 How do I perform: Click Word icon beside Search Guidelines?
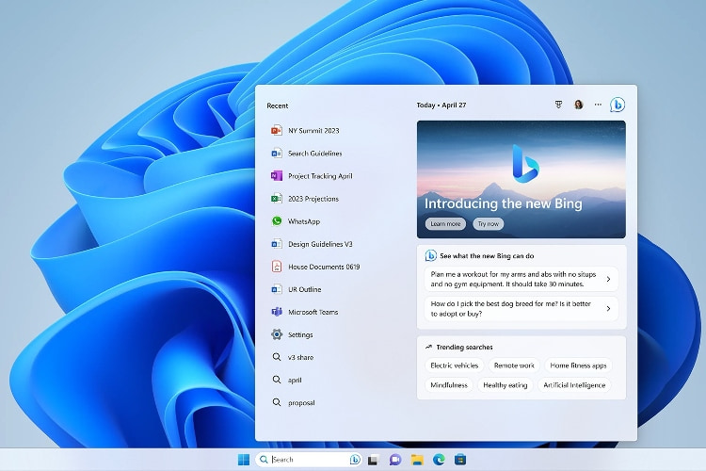tap(277, 154)
